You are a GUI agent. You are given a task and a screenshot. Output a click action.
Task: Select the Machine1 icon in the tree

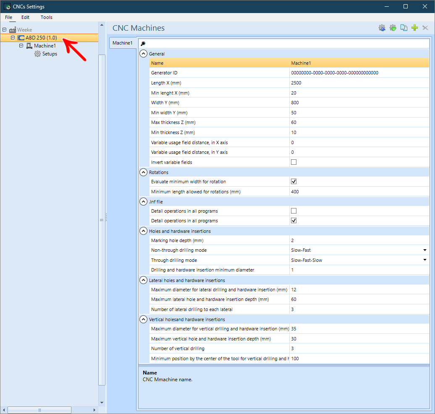(29, 46)
